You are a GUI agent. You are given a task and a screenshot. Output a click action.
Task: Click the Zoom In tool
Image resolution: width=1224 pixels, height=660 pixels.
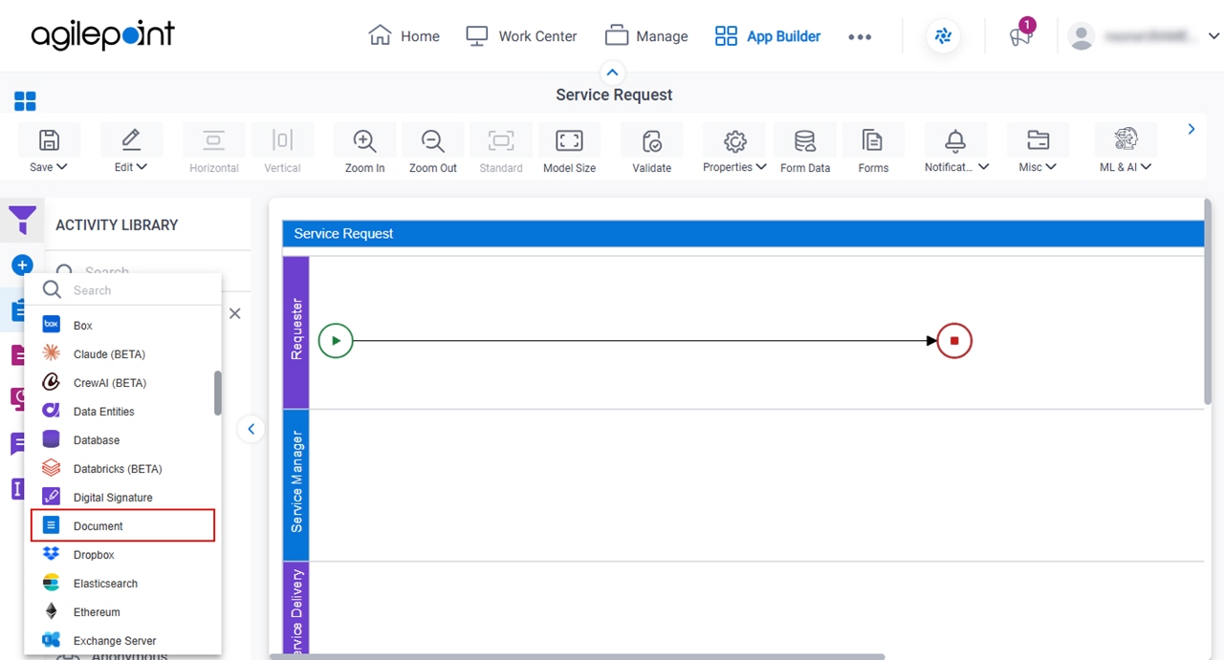click(x=364, y=149)
